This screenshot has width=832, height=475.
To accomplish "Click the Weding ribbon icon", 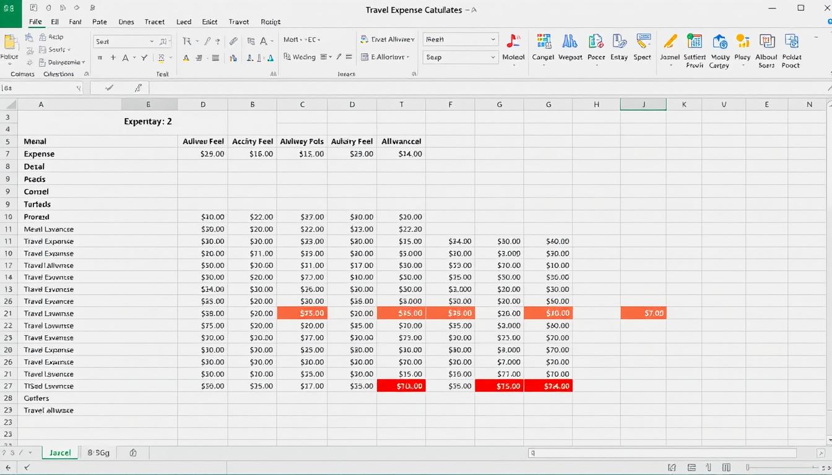I will coord(300,57).
